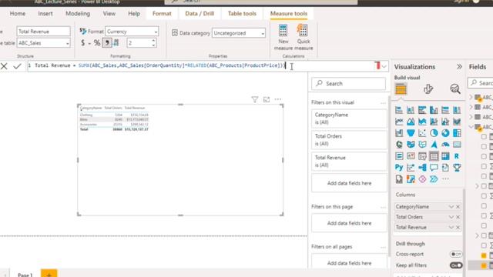Open the CategoryName is (All) filter card
The width and height of the screenshot is (493, 277).
(349, 118)
